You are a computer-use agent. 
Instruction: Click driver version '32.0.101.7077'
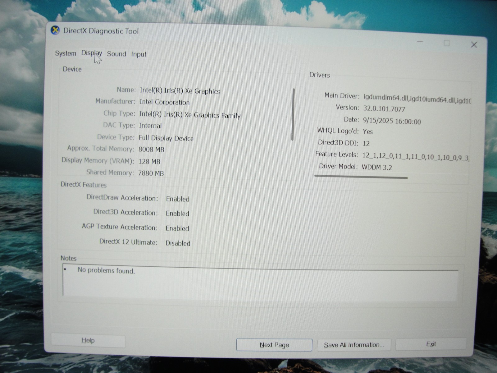pos(384,109)
